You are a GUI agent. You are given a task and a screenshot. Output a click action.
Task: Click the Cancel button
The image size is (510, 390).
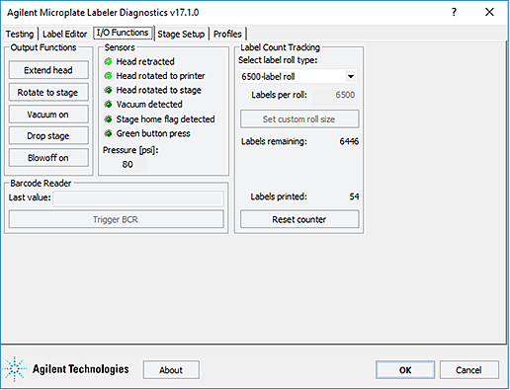[x=468, y=370]
